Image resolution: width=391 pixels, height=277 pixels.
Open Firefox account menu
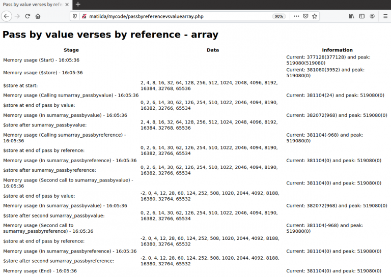click(x=372, y=16)
